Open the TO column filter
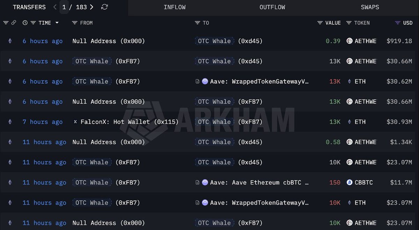 (x=198, y=23)
